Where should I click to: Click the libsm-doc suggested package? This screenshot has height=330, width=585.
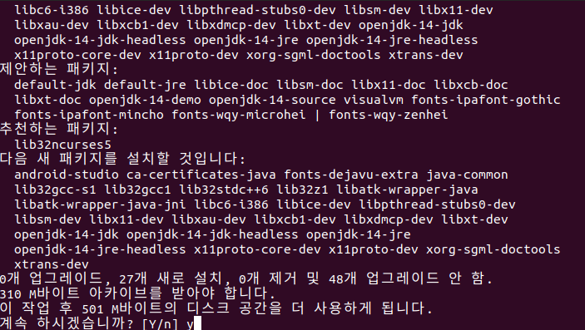tap(310, 85)
